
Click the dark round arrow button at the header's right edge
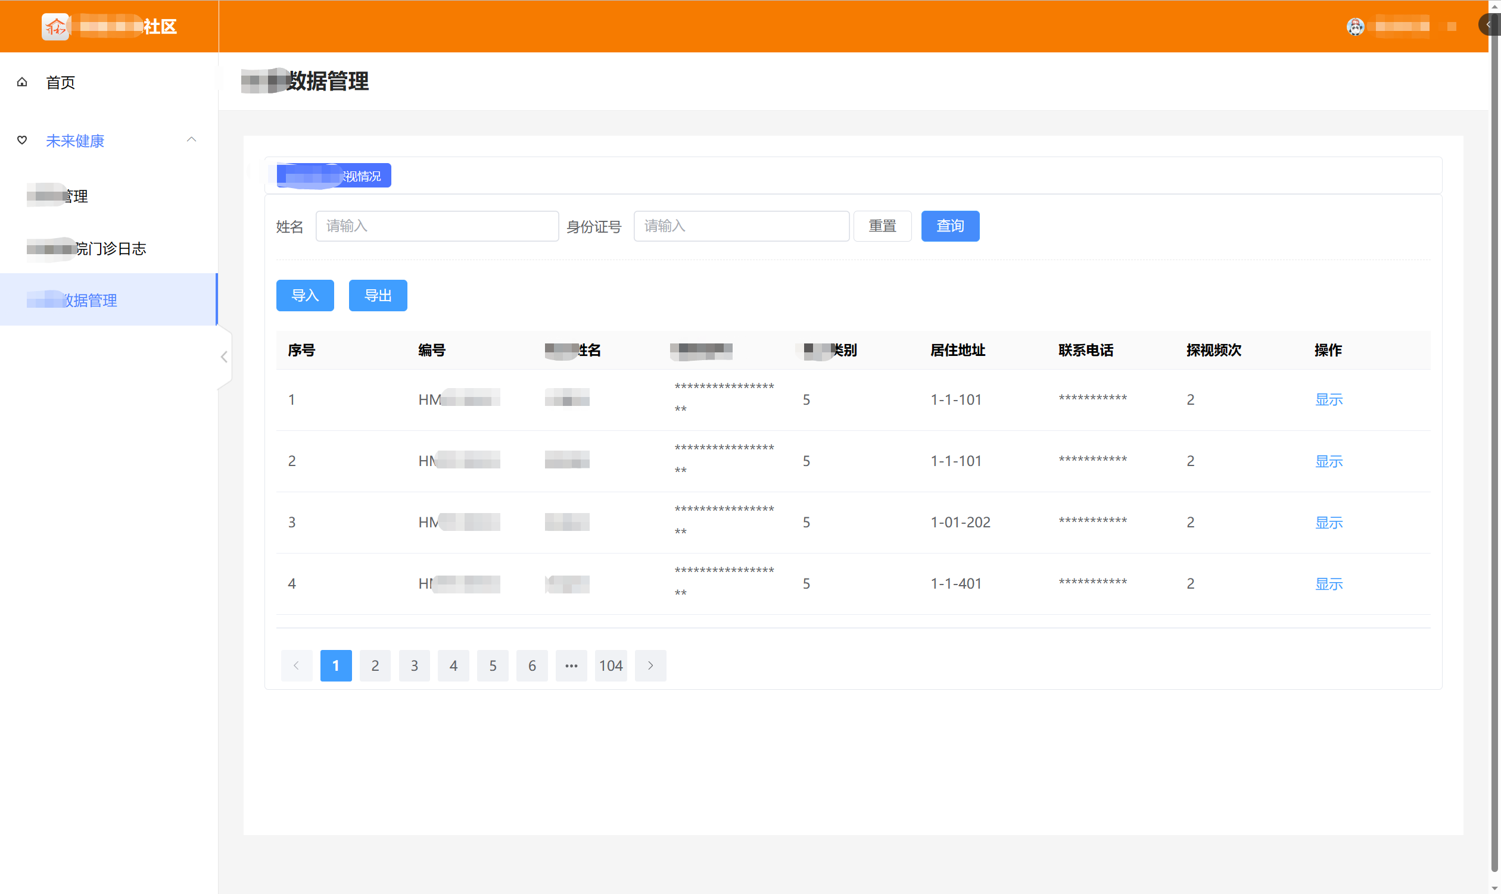(1488, 24)
